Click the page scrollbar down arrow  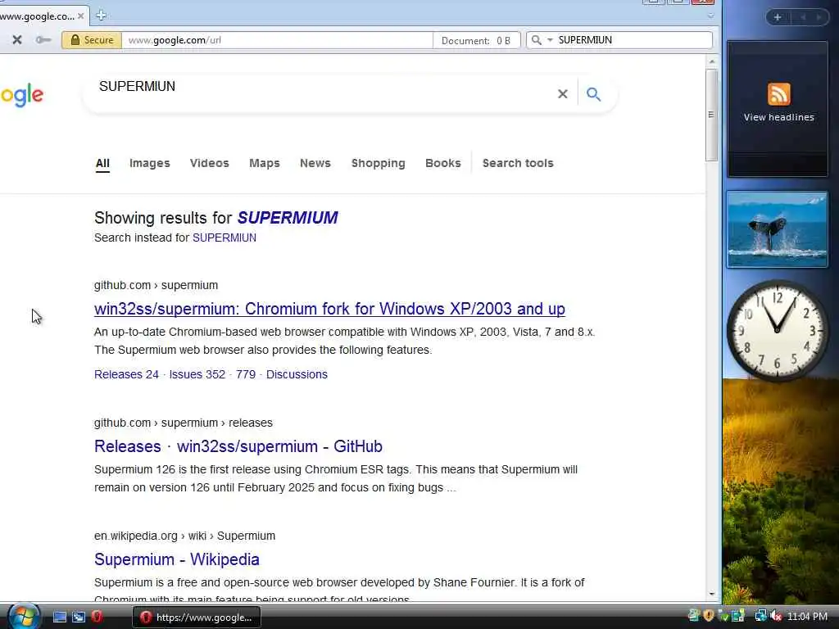(x=712, y=594)
